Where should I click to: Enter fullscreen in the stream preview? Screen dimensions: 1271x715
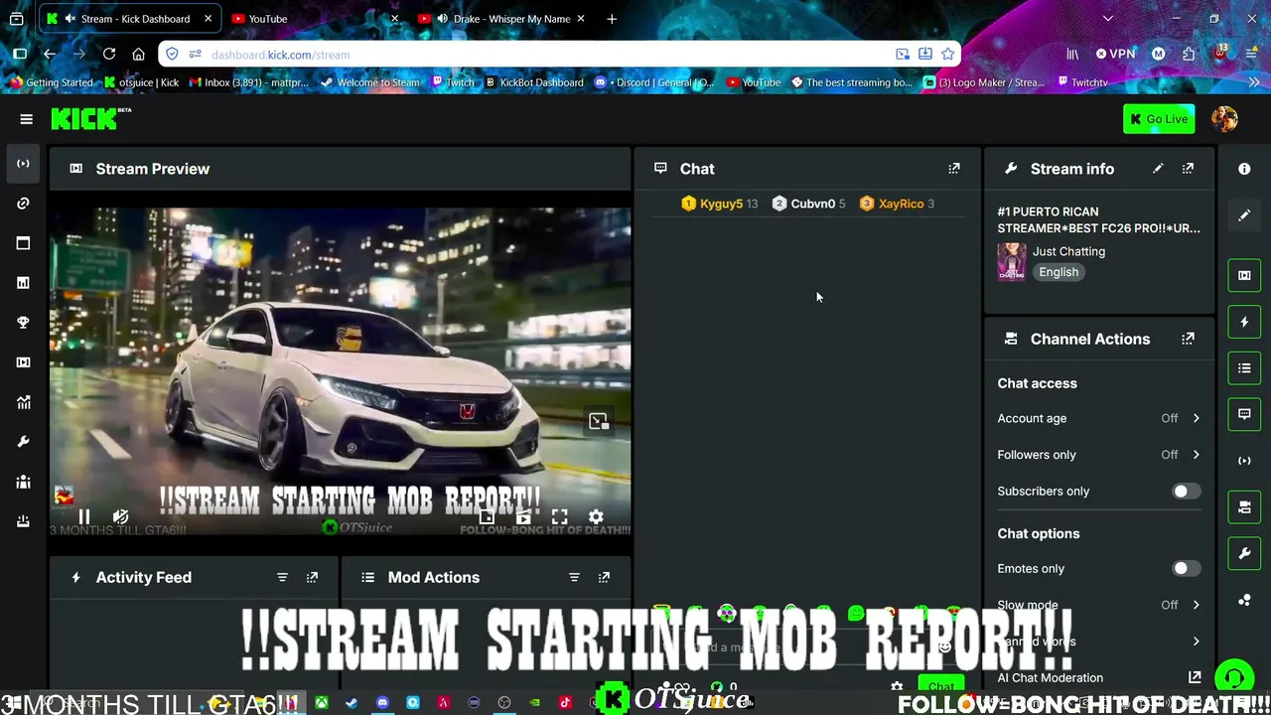560,516
